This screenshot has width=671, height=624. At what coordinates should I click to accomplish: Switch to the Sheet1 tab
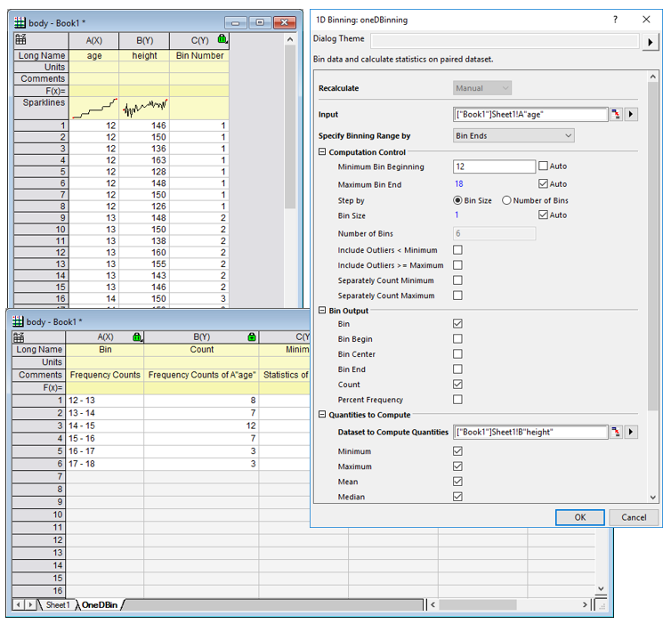tap(57, 605)
